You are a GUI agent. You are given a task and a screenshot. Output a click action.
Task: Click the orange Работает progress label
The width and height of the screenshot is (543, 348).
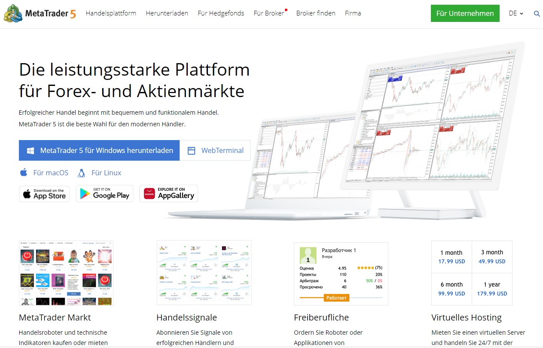pyautogui.click(x=337, y=297)
